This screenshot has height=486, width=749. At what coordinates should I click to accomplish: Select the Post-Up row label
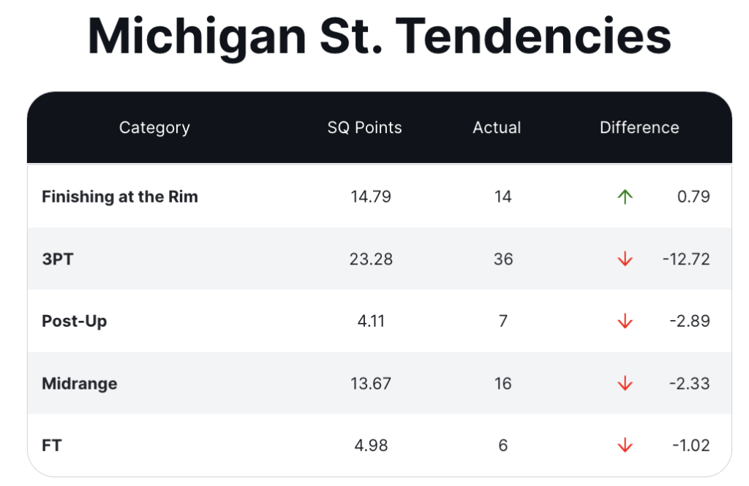click(x=75, y=322)
